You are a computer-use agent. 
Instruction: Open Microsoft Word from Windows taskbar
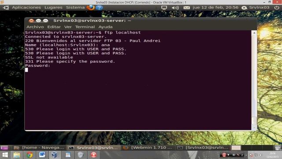42,155
